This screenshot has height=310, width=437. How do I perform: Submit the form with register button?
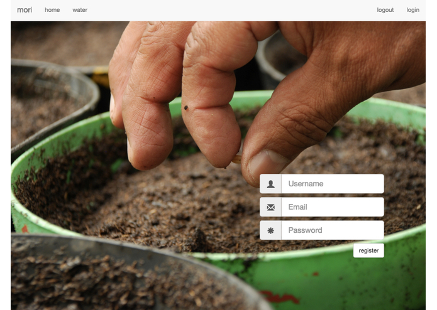[368, 250]
